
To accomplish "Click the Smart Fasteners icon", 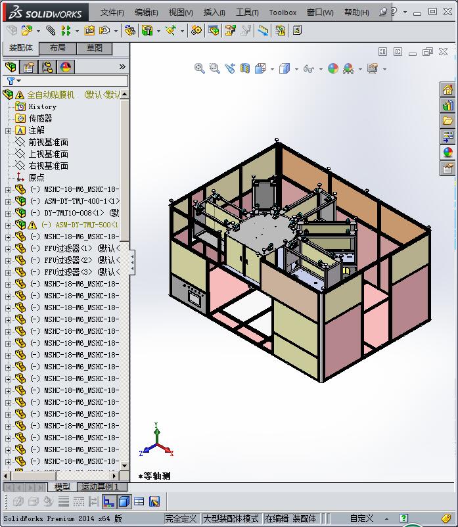I will point(89,31).
